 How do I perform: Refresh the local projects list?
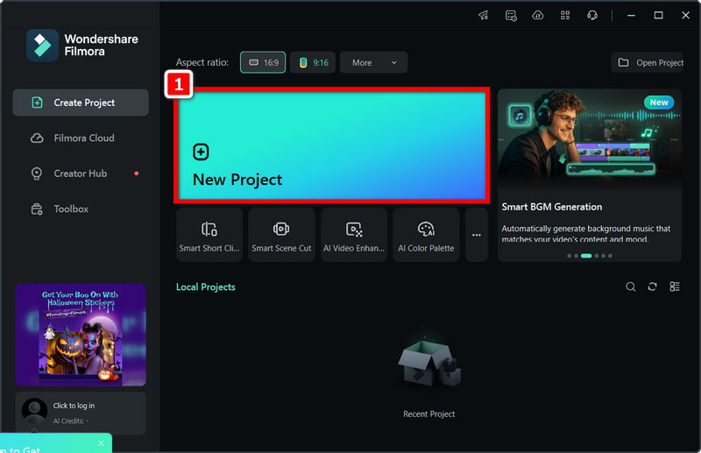(x=652, y=287)
